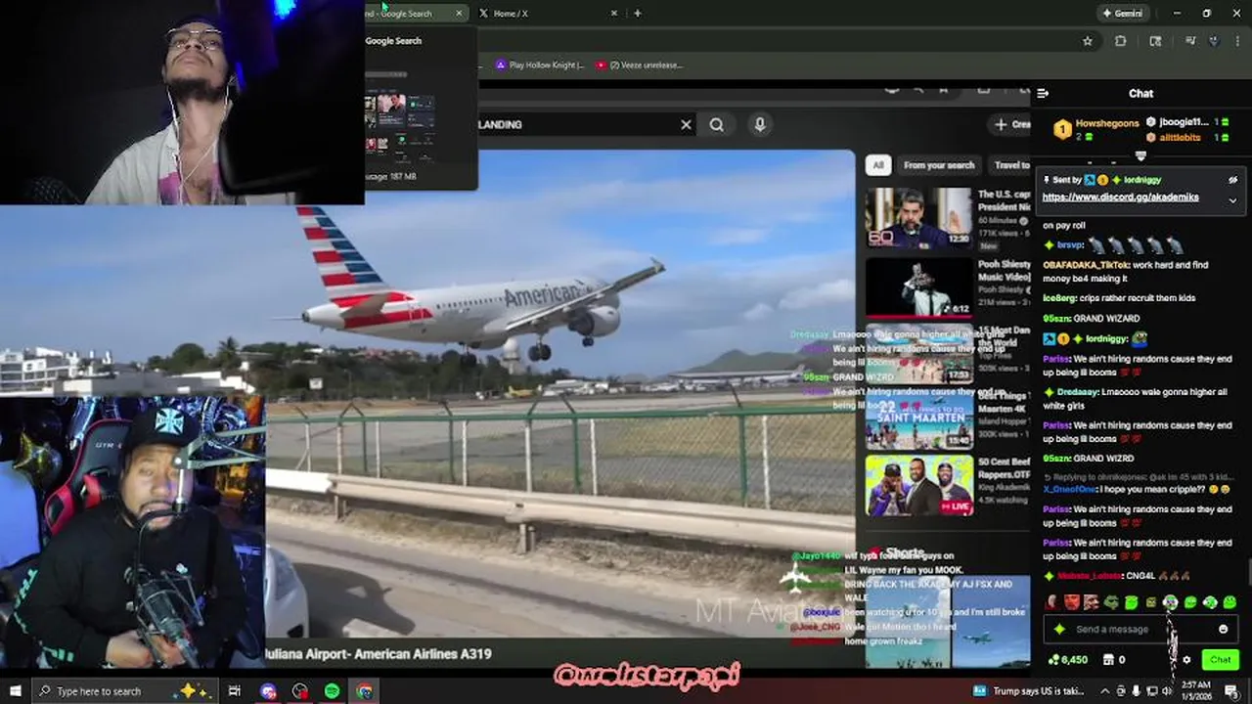
Task: Click the Type here to search box
Action: click(125, 691)
